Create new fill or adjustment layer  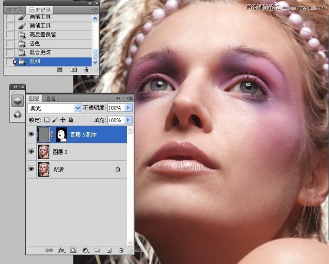click(x=85, y=250)
